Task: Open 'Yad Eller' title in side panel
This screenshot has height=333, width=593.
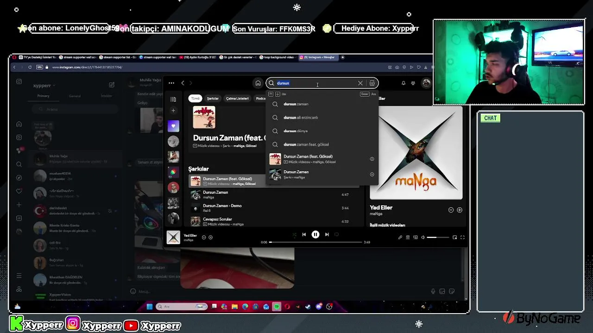Action: [381, 208]
